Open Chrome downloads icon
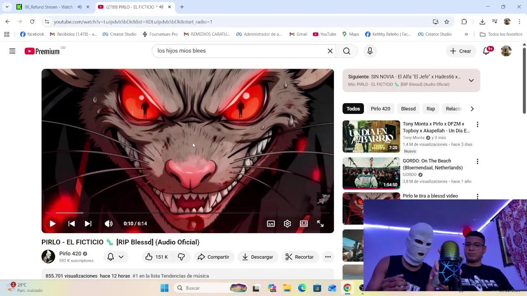The height and width of the screenshot is (296, 527). pyautogui.click(x=483, y=22)
